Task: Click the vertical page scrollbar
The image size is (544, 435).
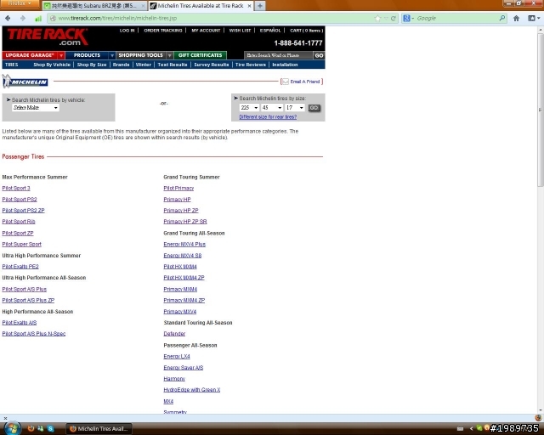Action: pos(541,109)
